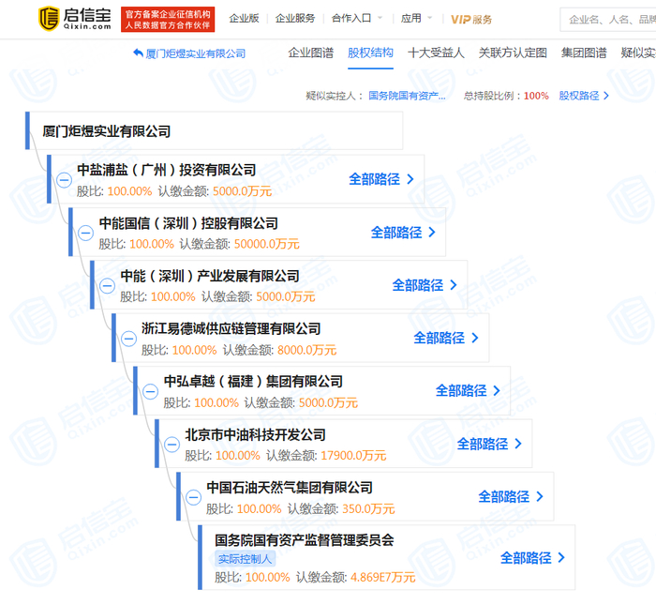The image size is (656, 605).
Task: View 全部路径 for 中盐浦盐(广州)投资有限公司
Action: coord(381,179)
